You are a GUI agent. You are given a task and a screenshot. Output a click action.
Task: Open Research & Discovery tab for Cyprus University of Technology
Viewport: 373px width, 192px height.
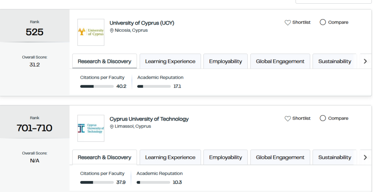[x=105, y=157]
